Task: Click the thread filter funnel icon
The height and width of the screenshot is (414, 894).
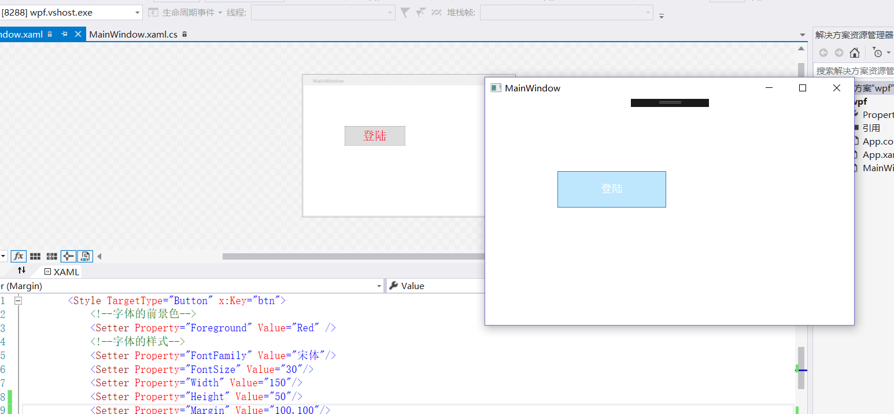Action: click(405, 12)
